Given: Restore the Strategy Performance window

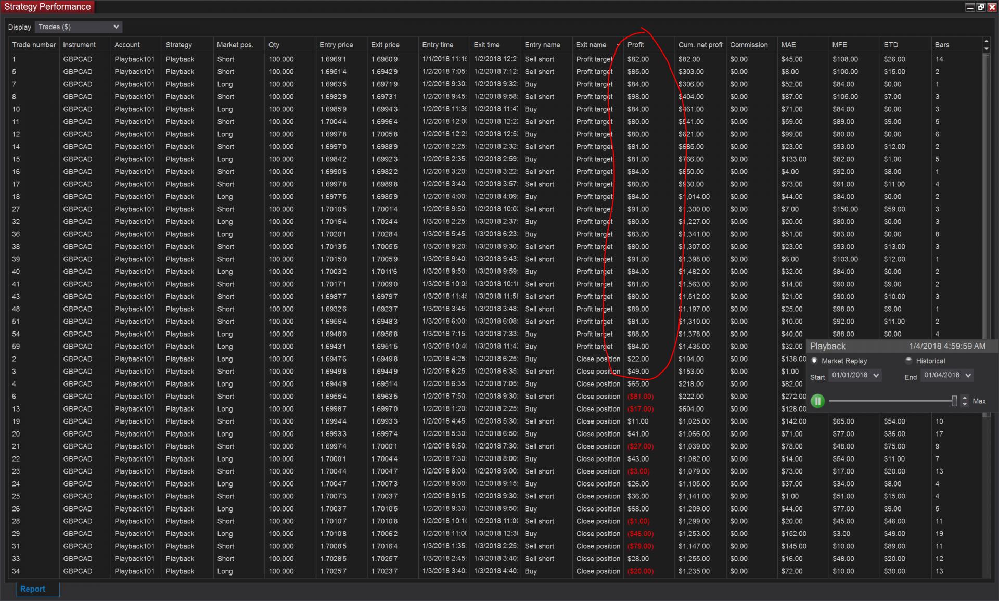Looking at the screenshot, I should coord(981,7).
